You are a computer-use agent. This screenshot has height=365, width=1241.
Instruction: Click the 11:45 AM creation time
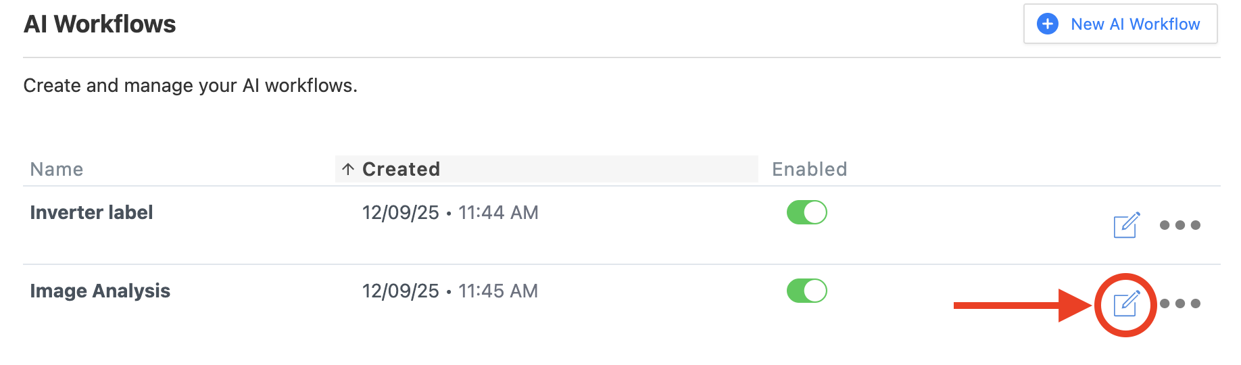498,291
